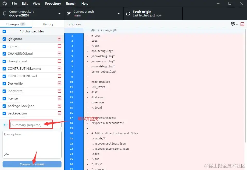Viewport: 247px width, 170px height.
Task: Uncheck the package.json checkbox
Action: [x=4, y=113]
